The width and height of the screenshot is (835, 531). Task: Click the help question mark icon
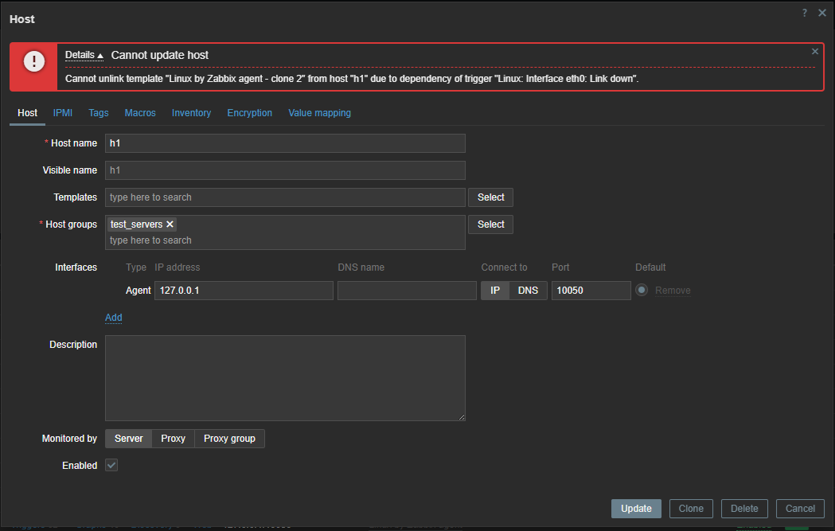[x=805, y=13]
